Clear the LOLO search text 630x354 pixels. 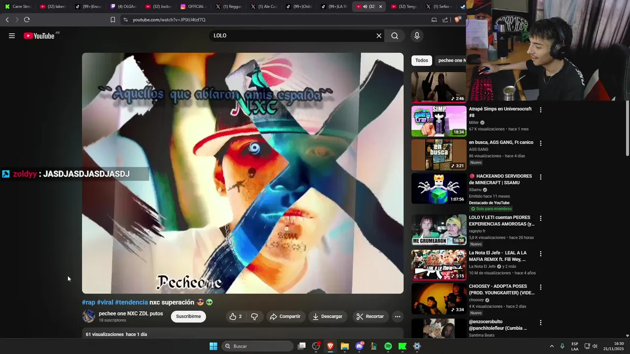[x=379, y=35]
